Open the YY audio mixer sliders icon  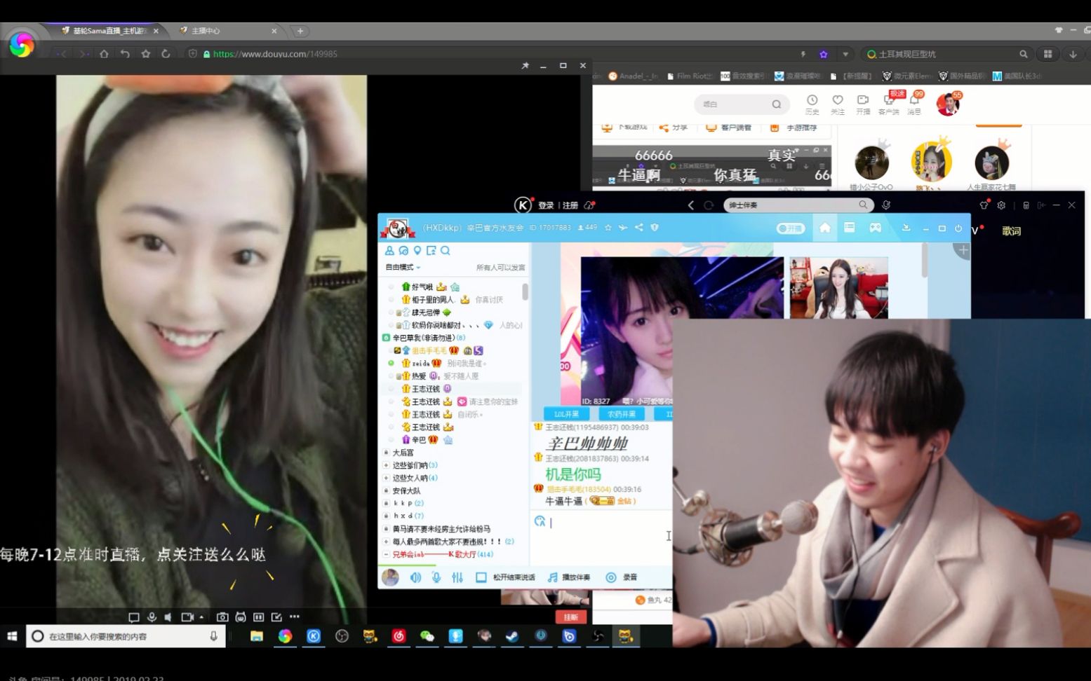(x=457, y=577)
